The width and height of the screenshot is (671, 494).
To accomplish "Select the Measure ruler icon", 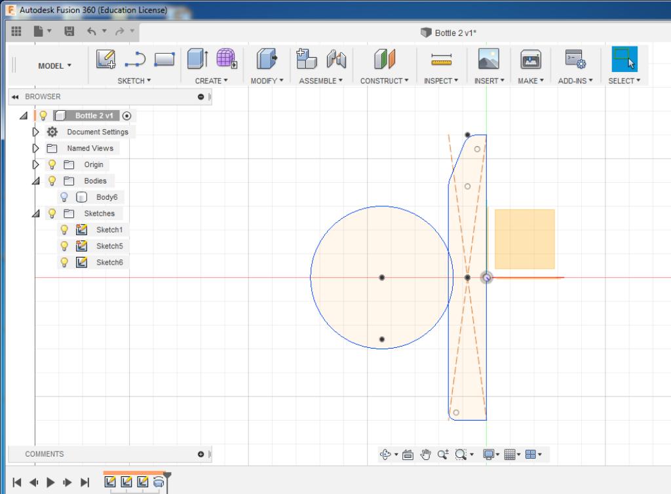I will (441, 60).
